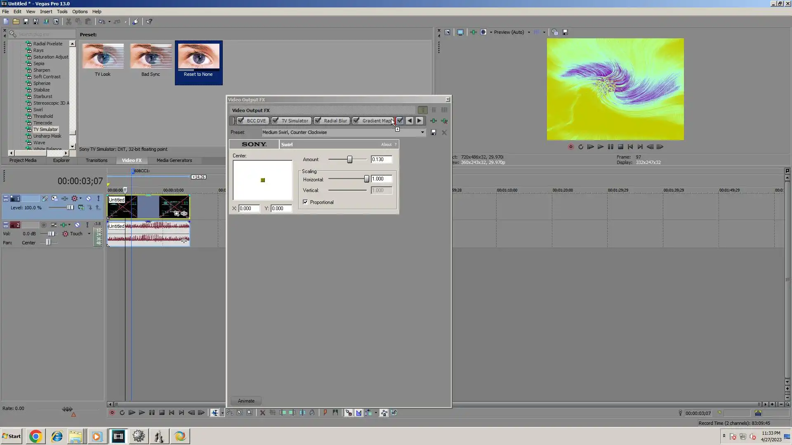
Task: Open the Medium Swirl preset dropdown
Action: 422,133
